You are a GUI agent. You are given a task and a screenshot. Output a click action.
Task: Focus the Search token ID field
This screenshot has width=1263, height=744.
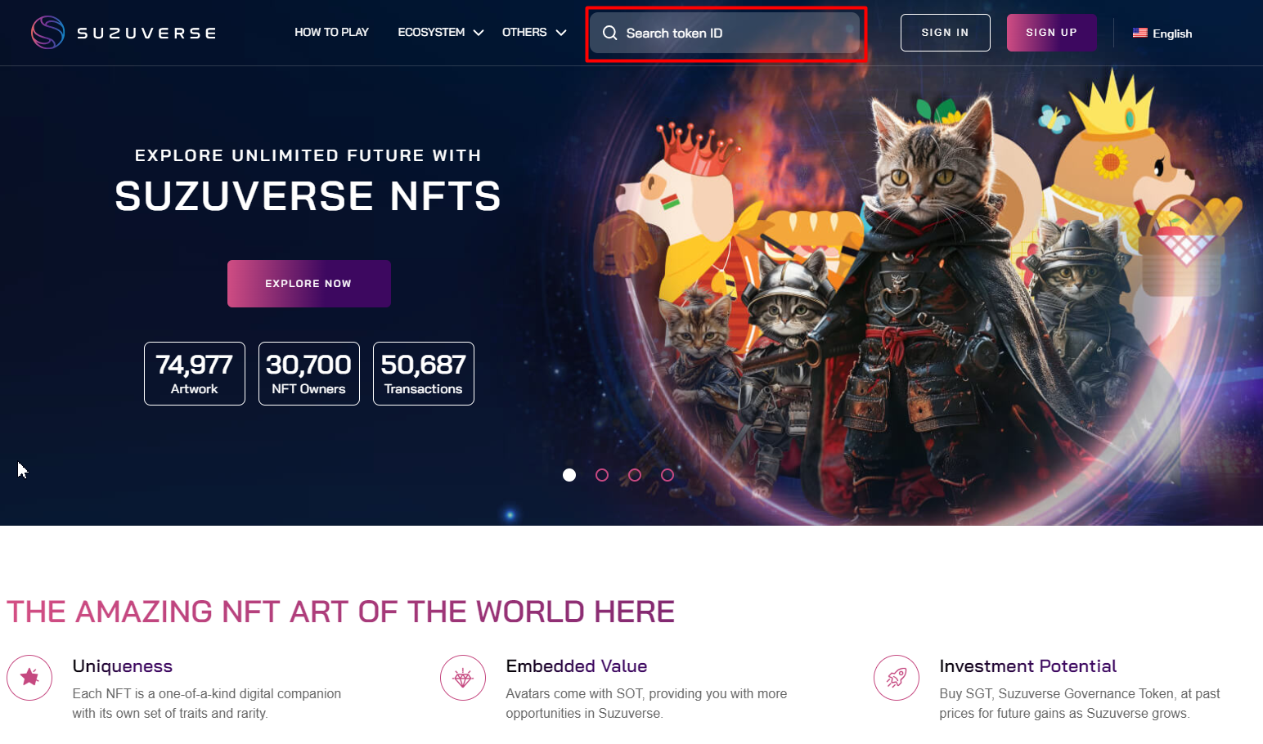[x=725, y=33]
